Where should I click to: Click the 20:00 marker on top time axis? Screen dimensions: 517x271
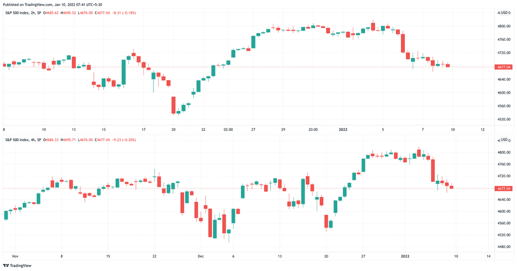(313, 129)
